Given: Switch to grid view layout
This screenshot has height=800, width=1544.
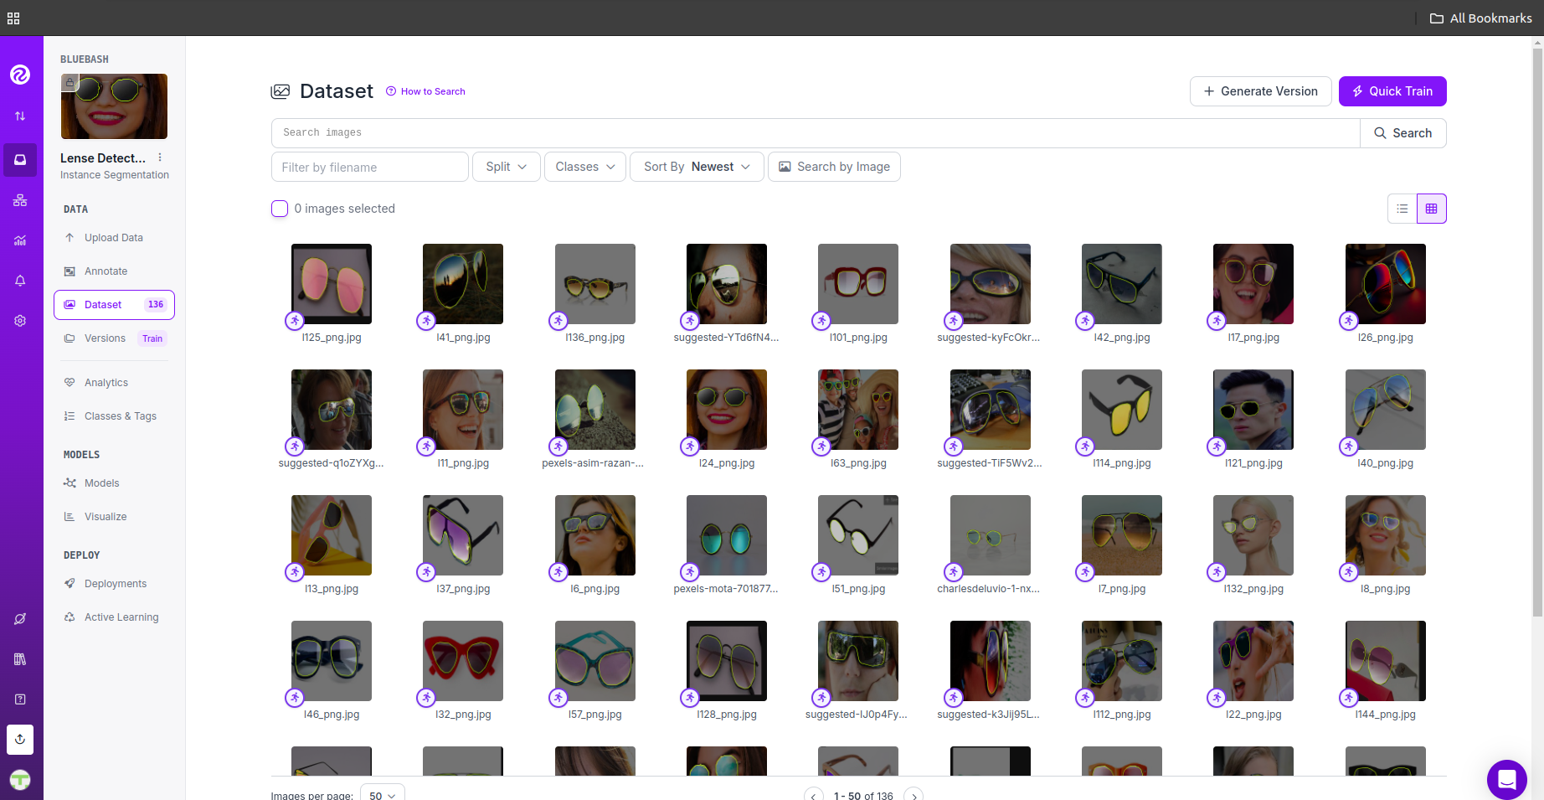Looking at the screenshot, I should 1432,209.
